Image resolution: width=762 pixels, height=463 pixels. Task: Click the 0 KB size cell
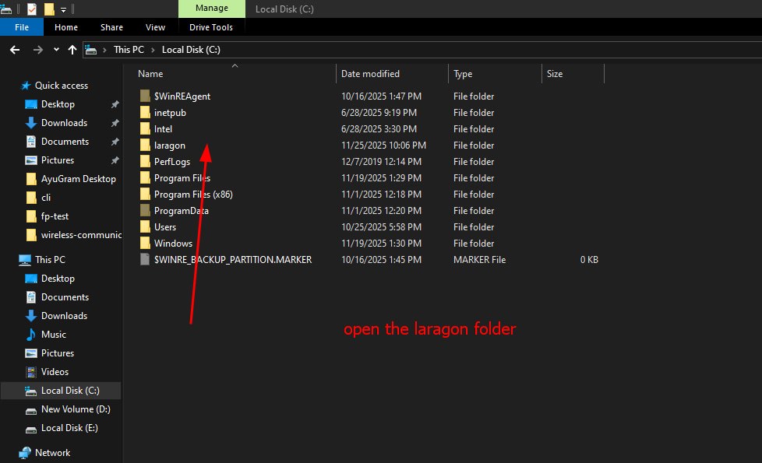(589, 260)
